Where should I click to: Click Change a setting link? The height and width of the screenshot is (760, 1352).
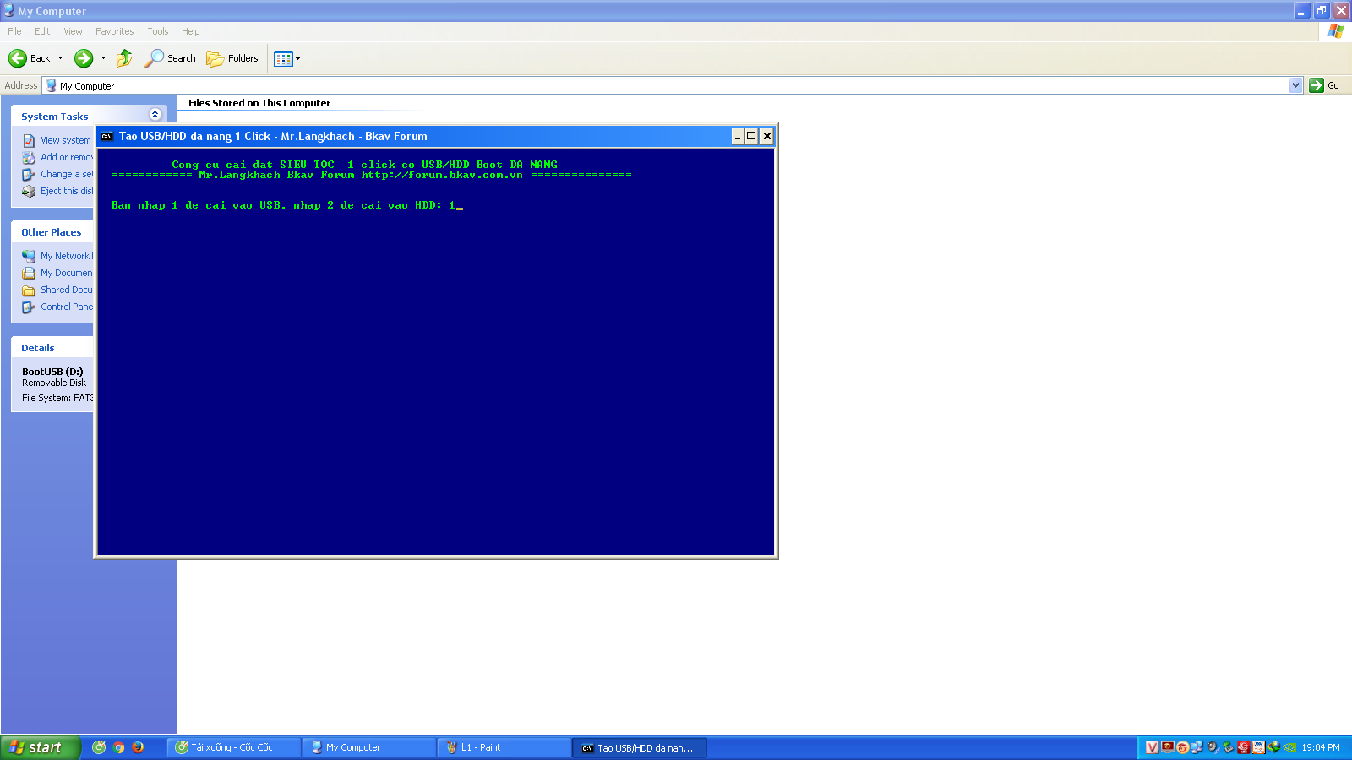tap(67, 174)
